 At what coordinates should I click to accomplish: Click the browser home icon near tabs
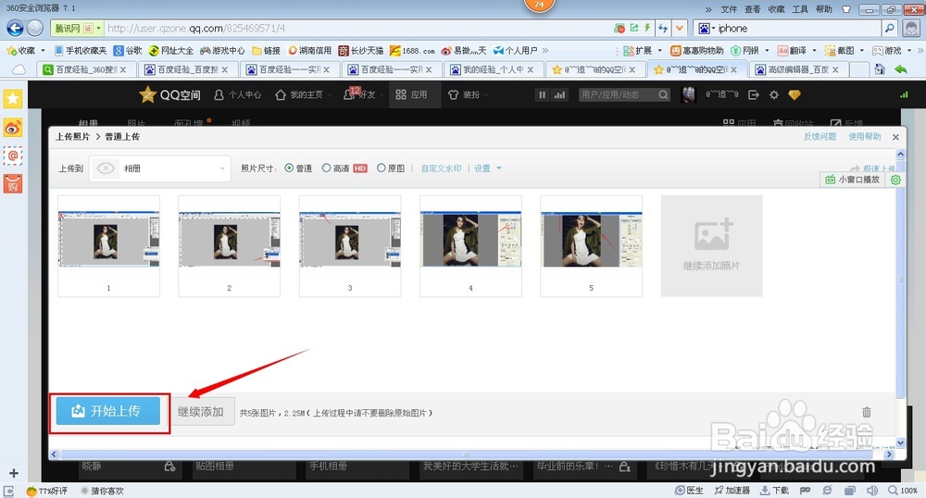880,69
